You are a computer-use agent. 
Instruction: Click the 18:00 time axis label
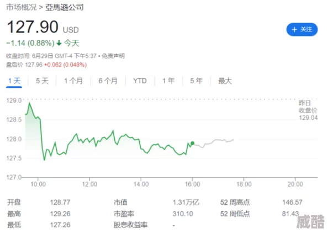pyautogui.click(x=244, y=184)
